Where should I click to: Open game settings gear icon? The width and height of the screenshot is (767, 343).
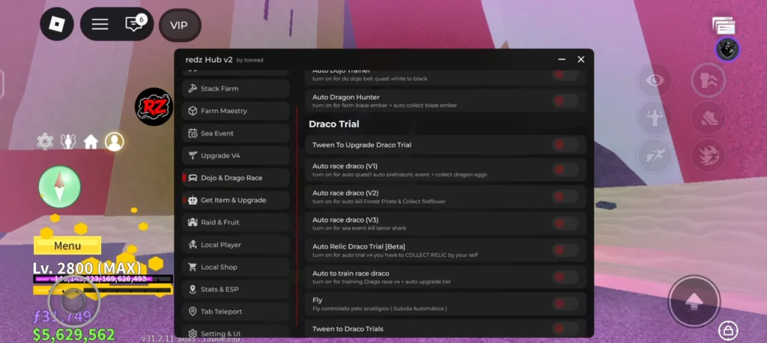click(x=44, y=142)
